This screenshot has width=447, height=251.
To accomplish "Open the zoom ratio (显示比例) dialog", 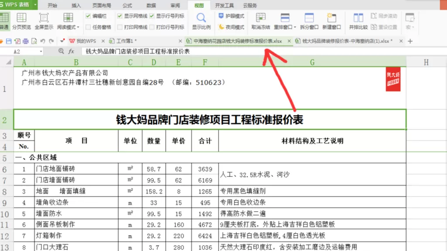I will tap(201, 21).
